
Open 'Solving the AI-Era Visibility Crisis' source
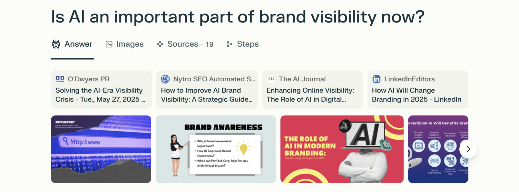101,95
